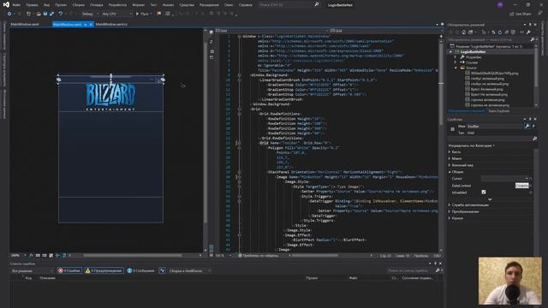Click the Properties panel search icon
Image resolution: width=548 pixels, height=308 pixels.
534,139
